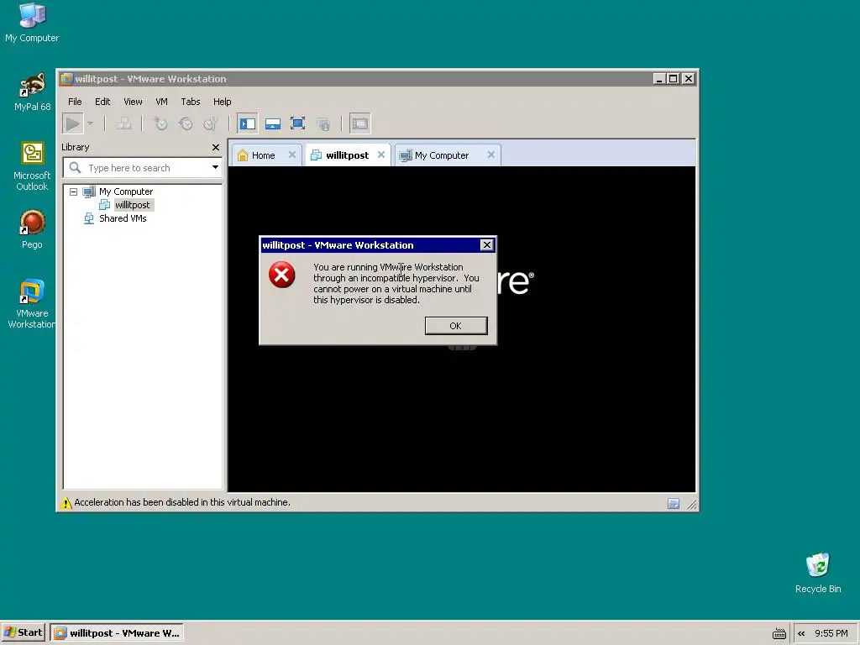This screenshot has width=860, height=645.
Task: Switch to the Home tab
Action: 263,155
